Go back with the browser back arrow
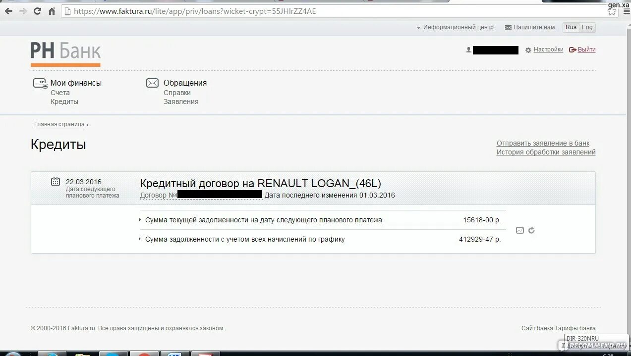The width and height of the screenshot is (631, 356). (8, 11)
